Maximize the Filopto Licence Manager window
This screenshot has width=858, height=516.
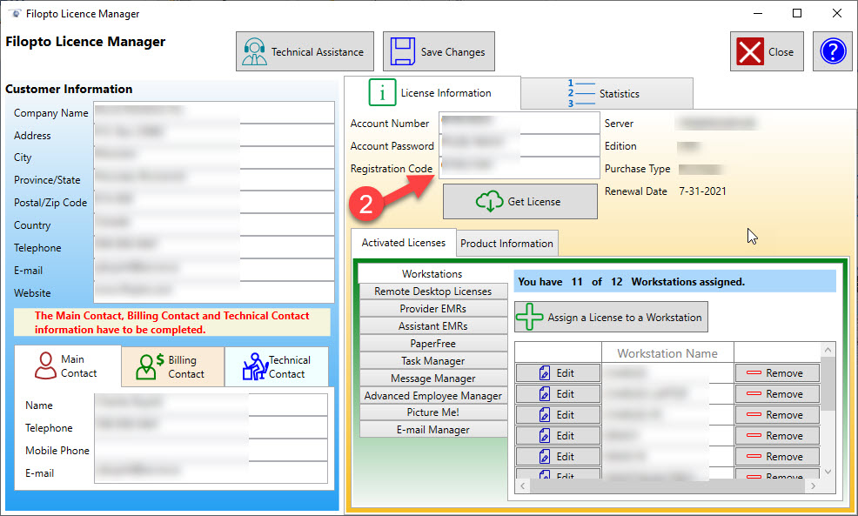(x=797, y=13)
